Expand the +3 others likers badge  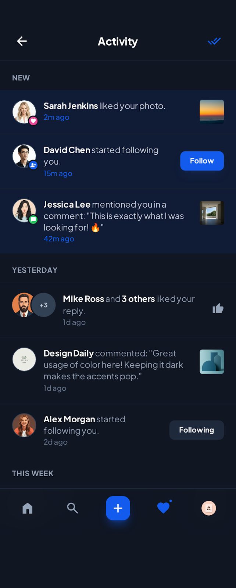pyautogui.click(x=44, y=305)
